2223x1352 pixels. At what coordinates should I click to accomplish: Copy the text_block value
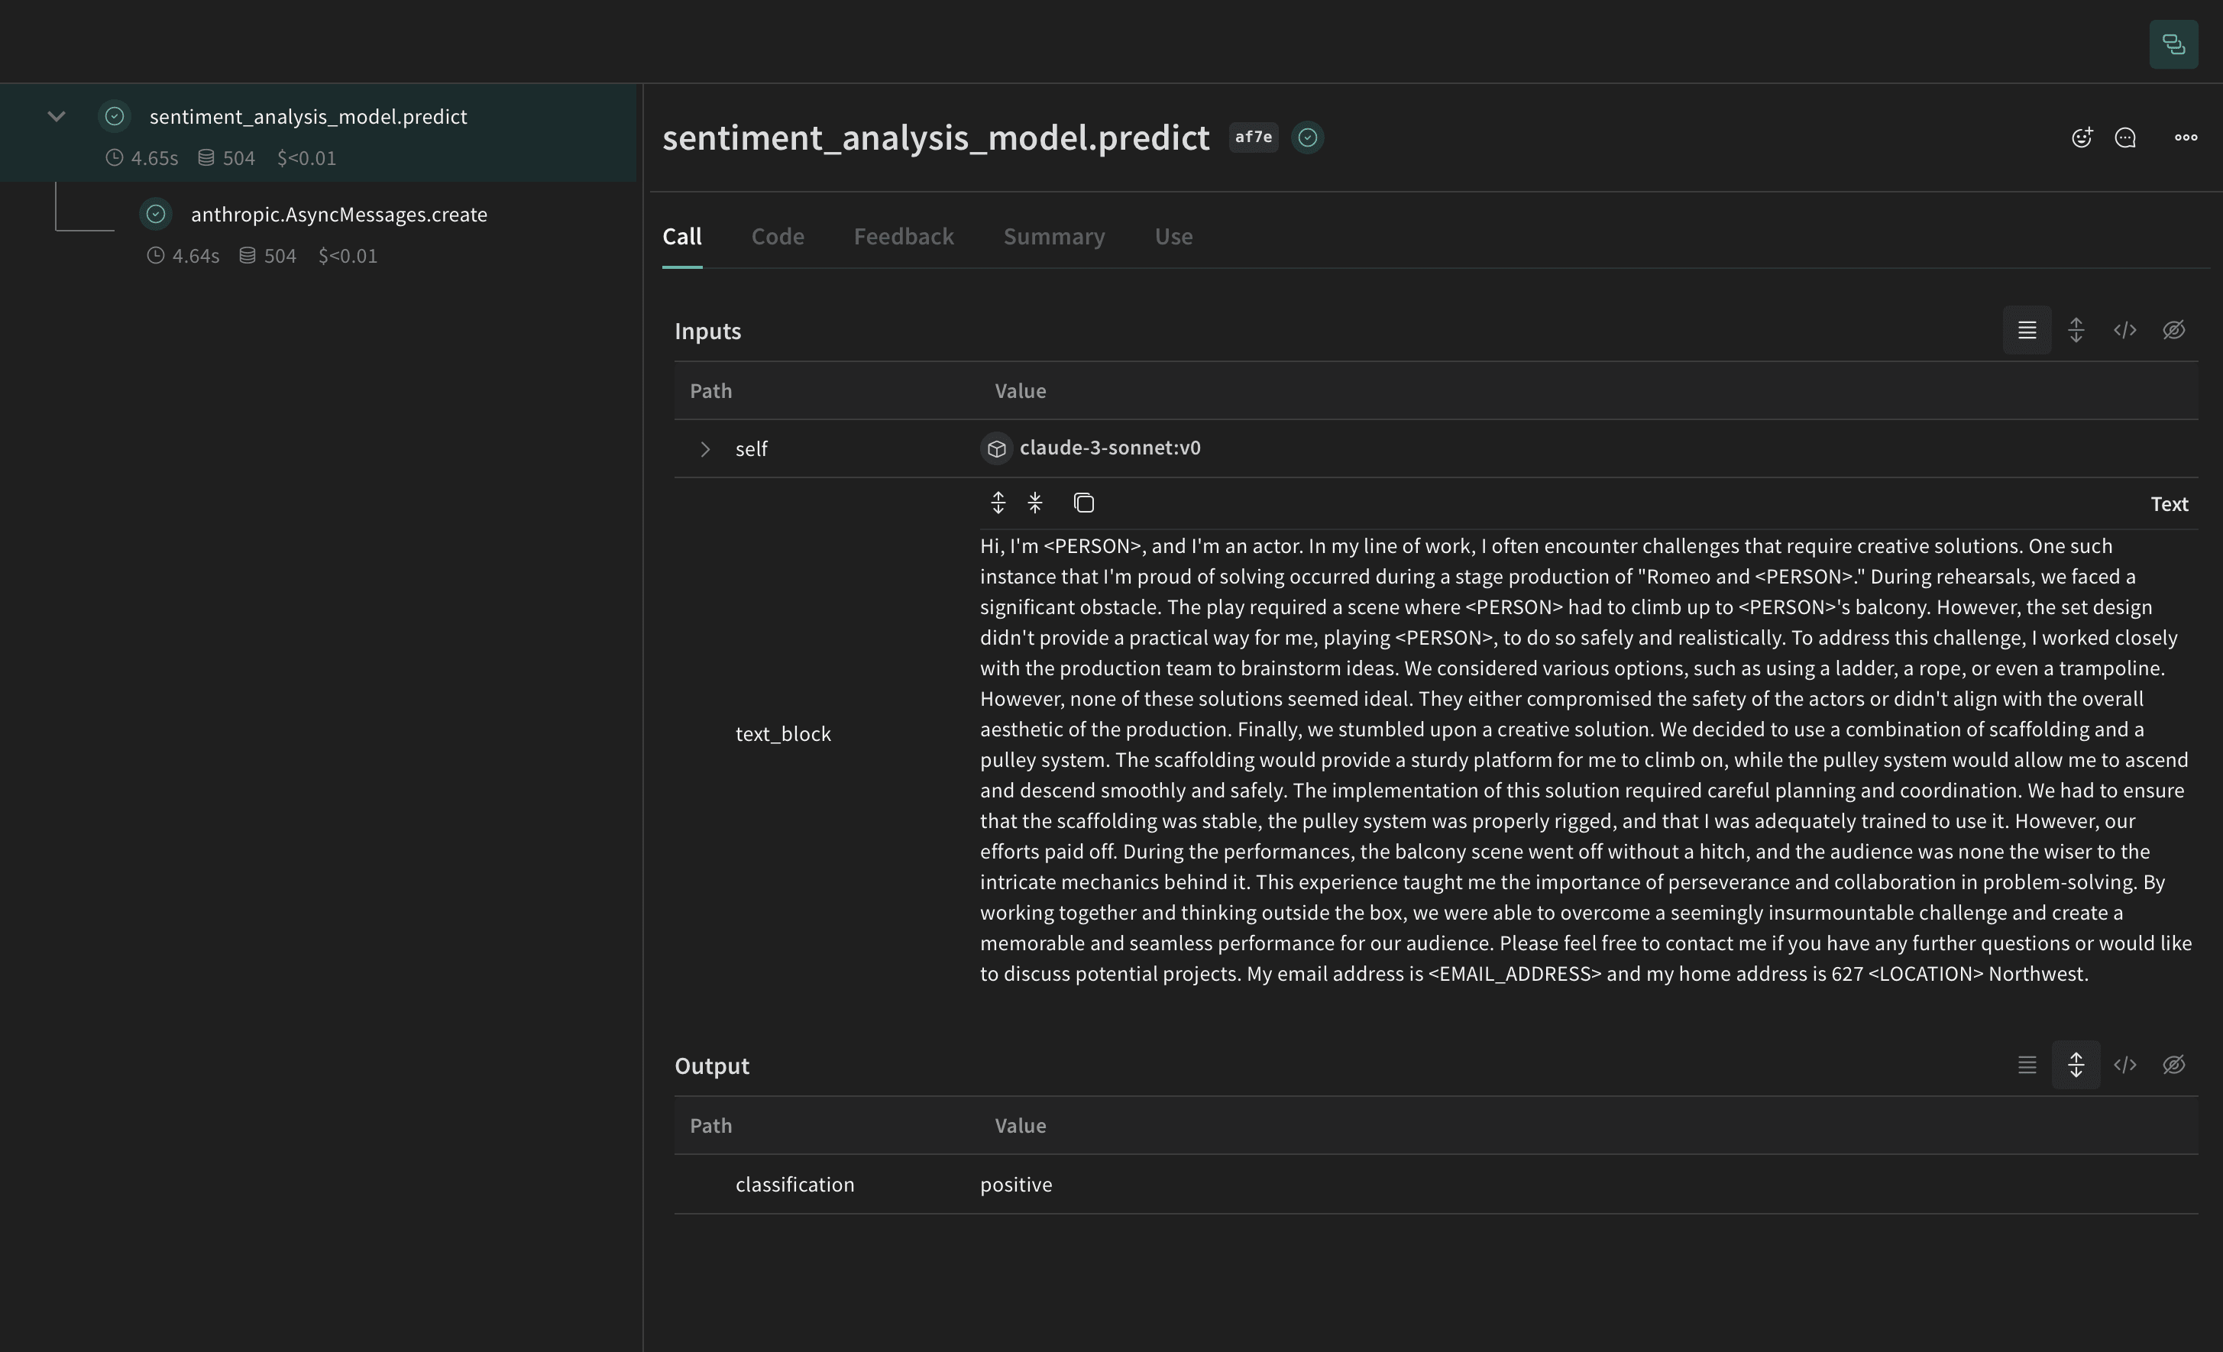(1083, 503)
